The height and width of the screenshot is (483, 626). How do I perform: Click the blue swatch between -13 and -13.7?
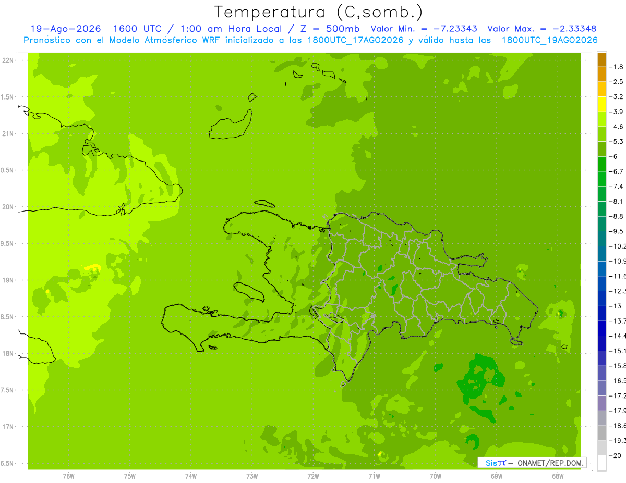601,313
